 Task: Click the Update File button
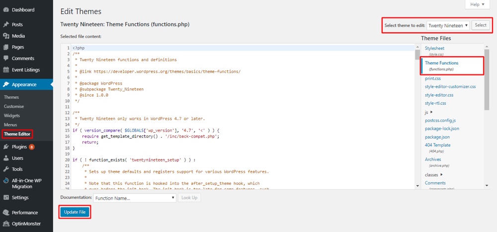(75, 212)
